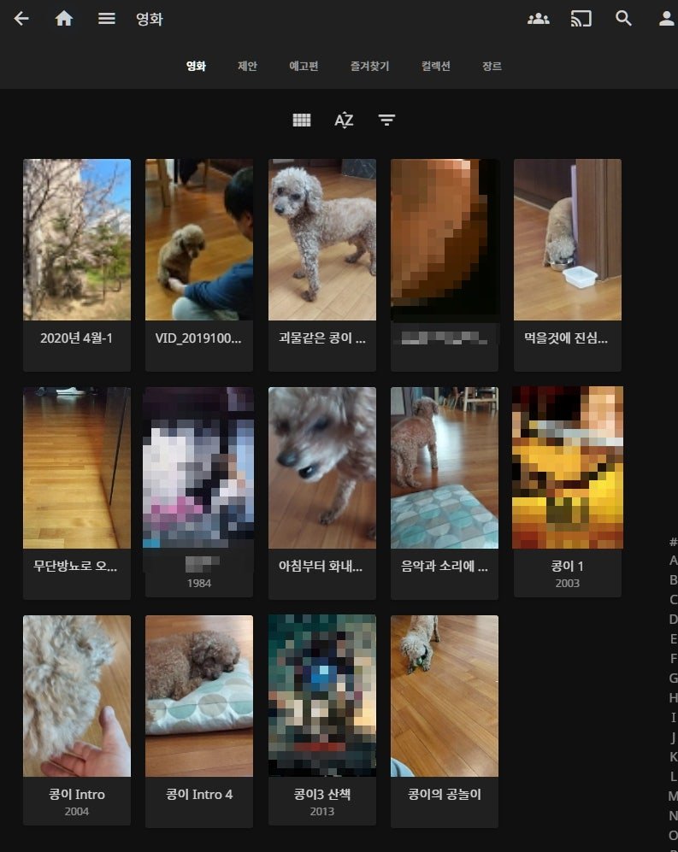The height and width of the screenshot is (852, 678).
Task: Open the user profile icon
Action: point(667,19)
